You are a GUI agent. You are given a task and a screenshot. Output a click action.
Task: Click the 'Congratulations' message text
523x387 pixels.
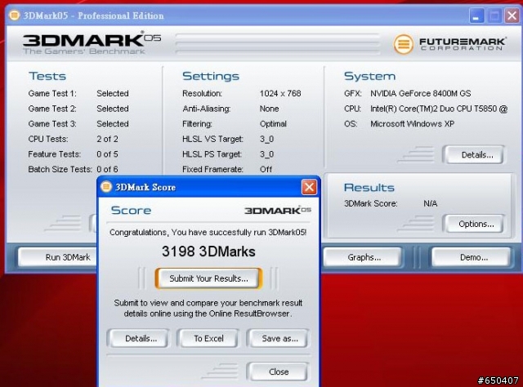[x=208, y=233]
